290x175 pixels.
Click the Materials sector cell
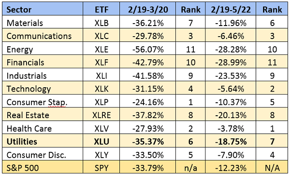pos(43,22)
